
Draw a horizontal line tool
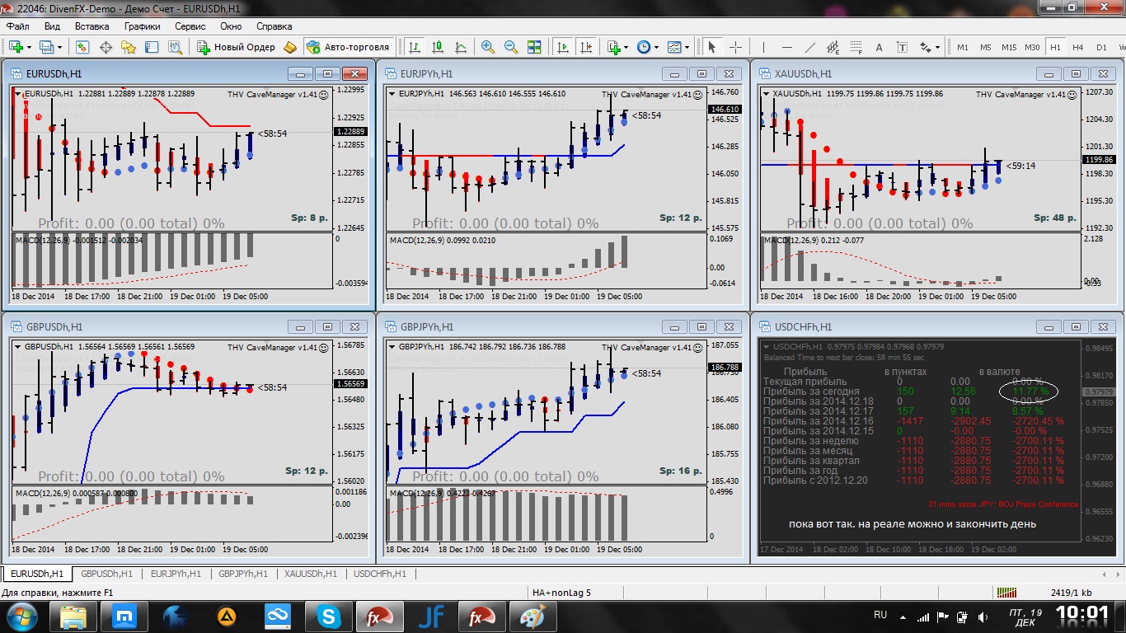[x=786, y=47]
